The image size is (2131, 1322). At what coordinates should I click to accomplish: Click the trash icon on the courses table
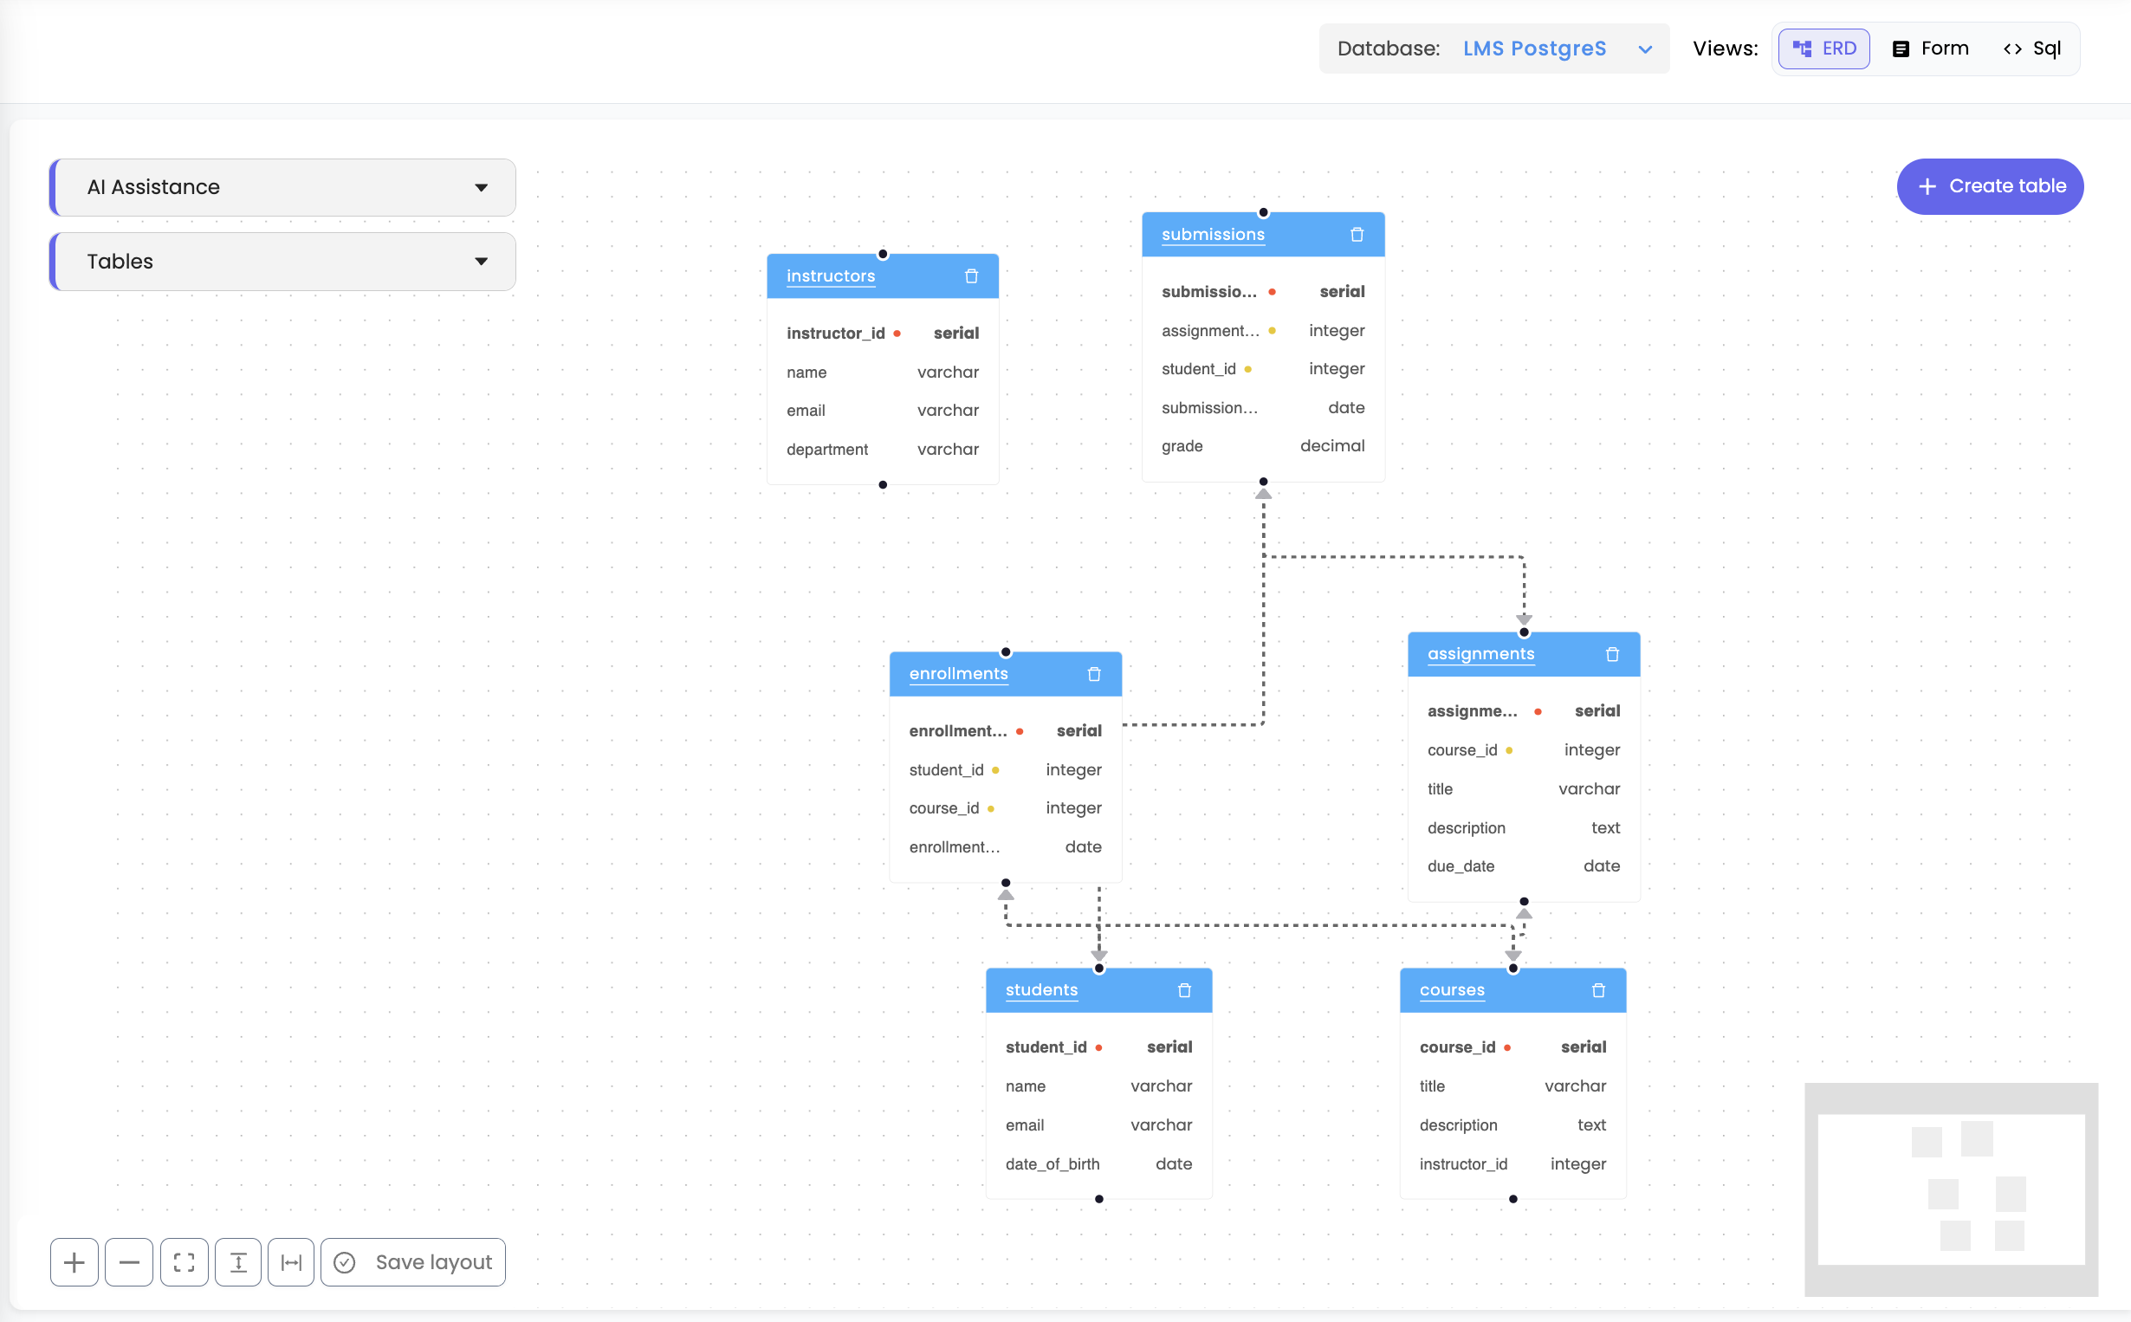click(1599, 989)
